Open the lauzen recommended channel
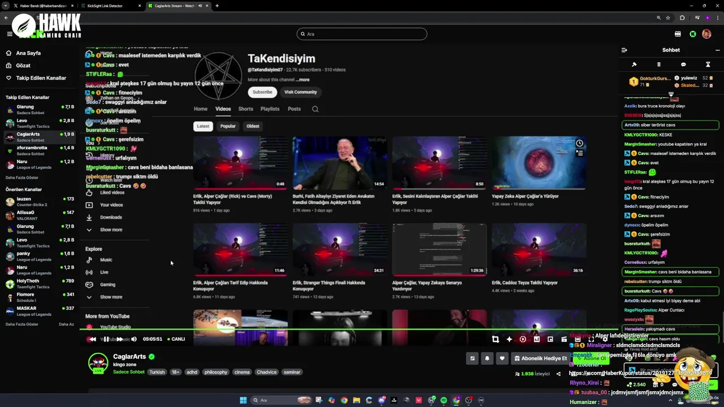 40,202
